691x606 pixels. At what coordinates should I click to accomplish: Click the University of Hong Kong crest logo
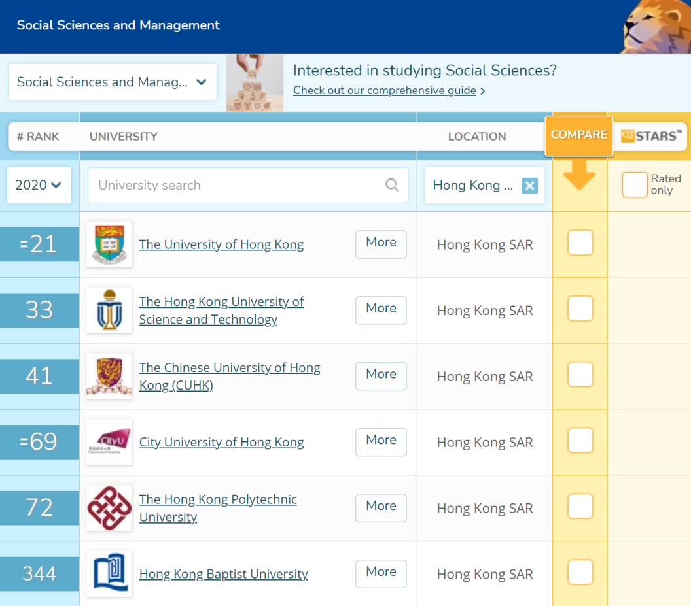tap(109, 244)
